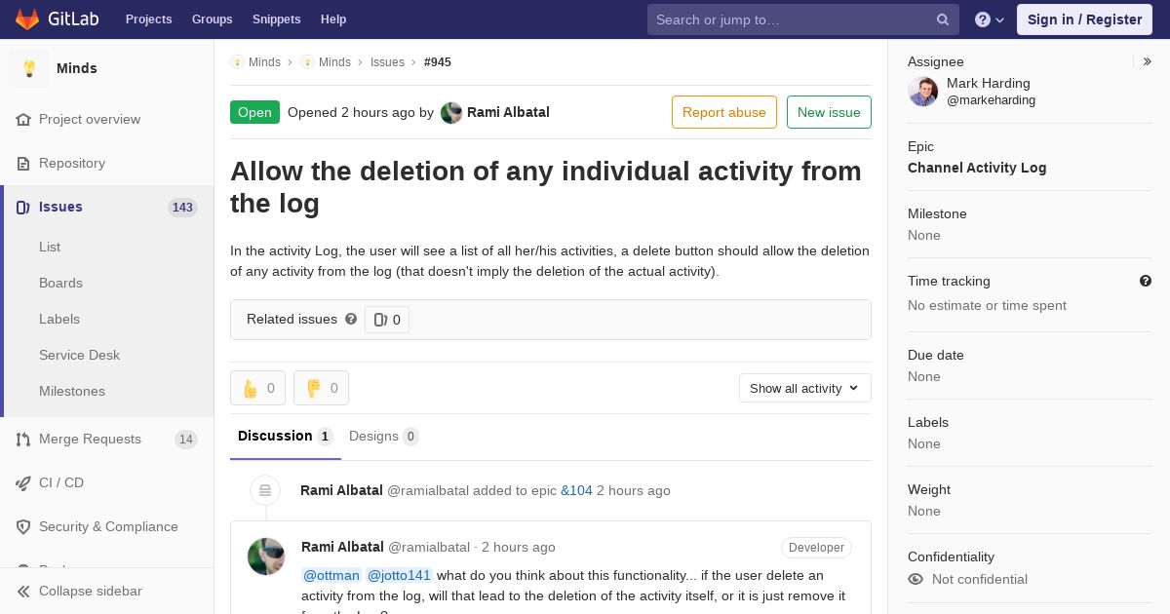Viewport: 1170px width, 614px height.
Task: Click Rami Albatal's comment avatar
Action: 266,556
